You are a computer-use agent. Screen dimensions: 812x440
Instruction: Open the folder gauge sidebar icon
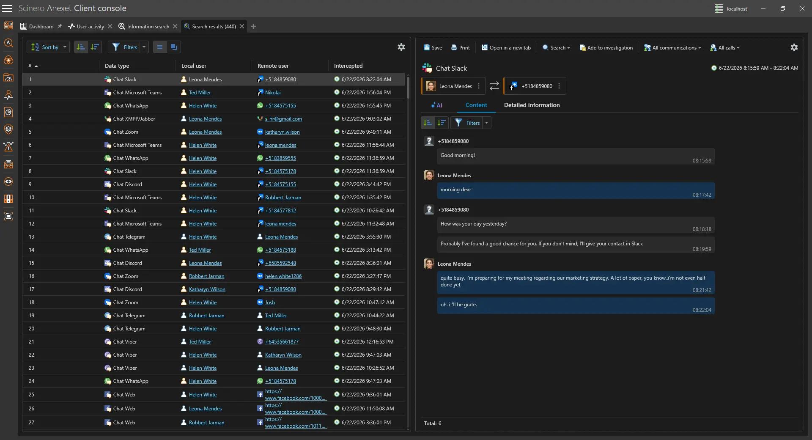click(x=8, y=77)
